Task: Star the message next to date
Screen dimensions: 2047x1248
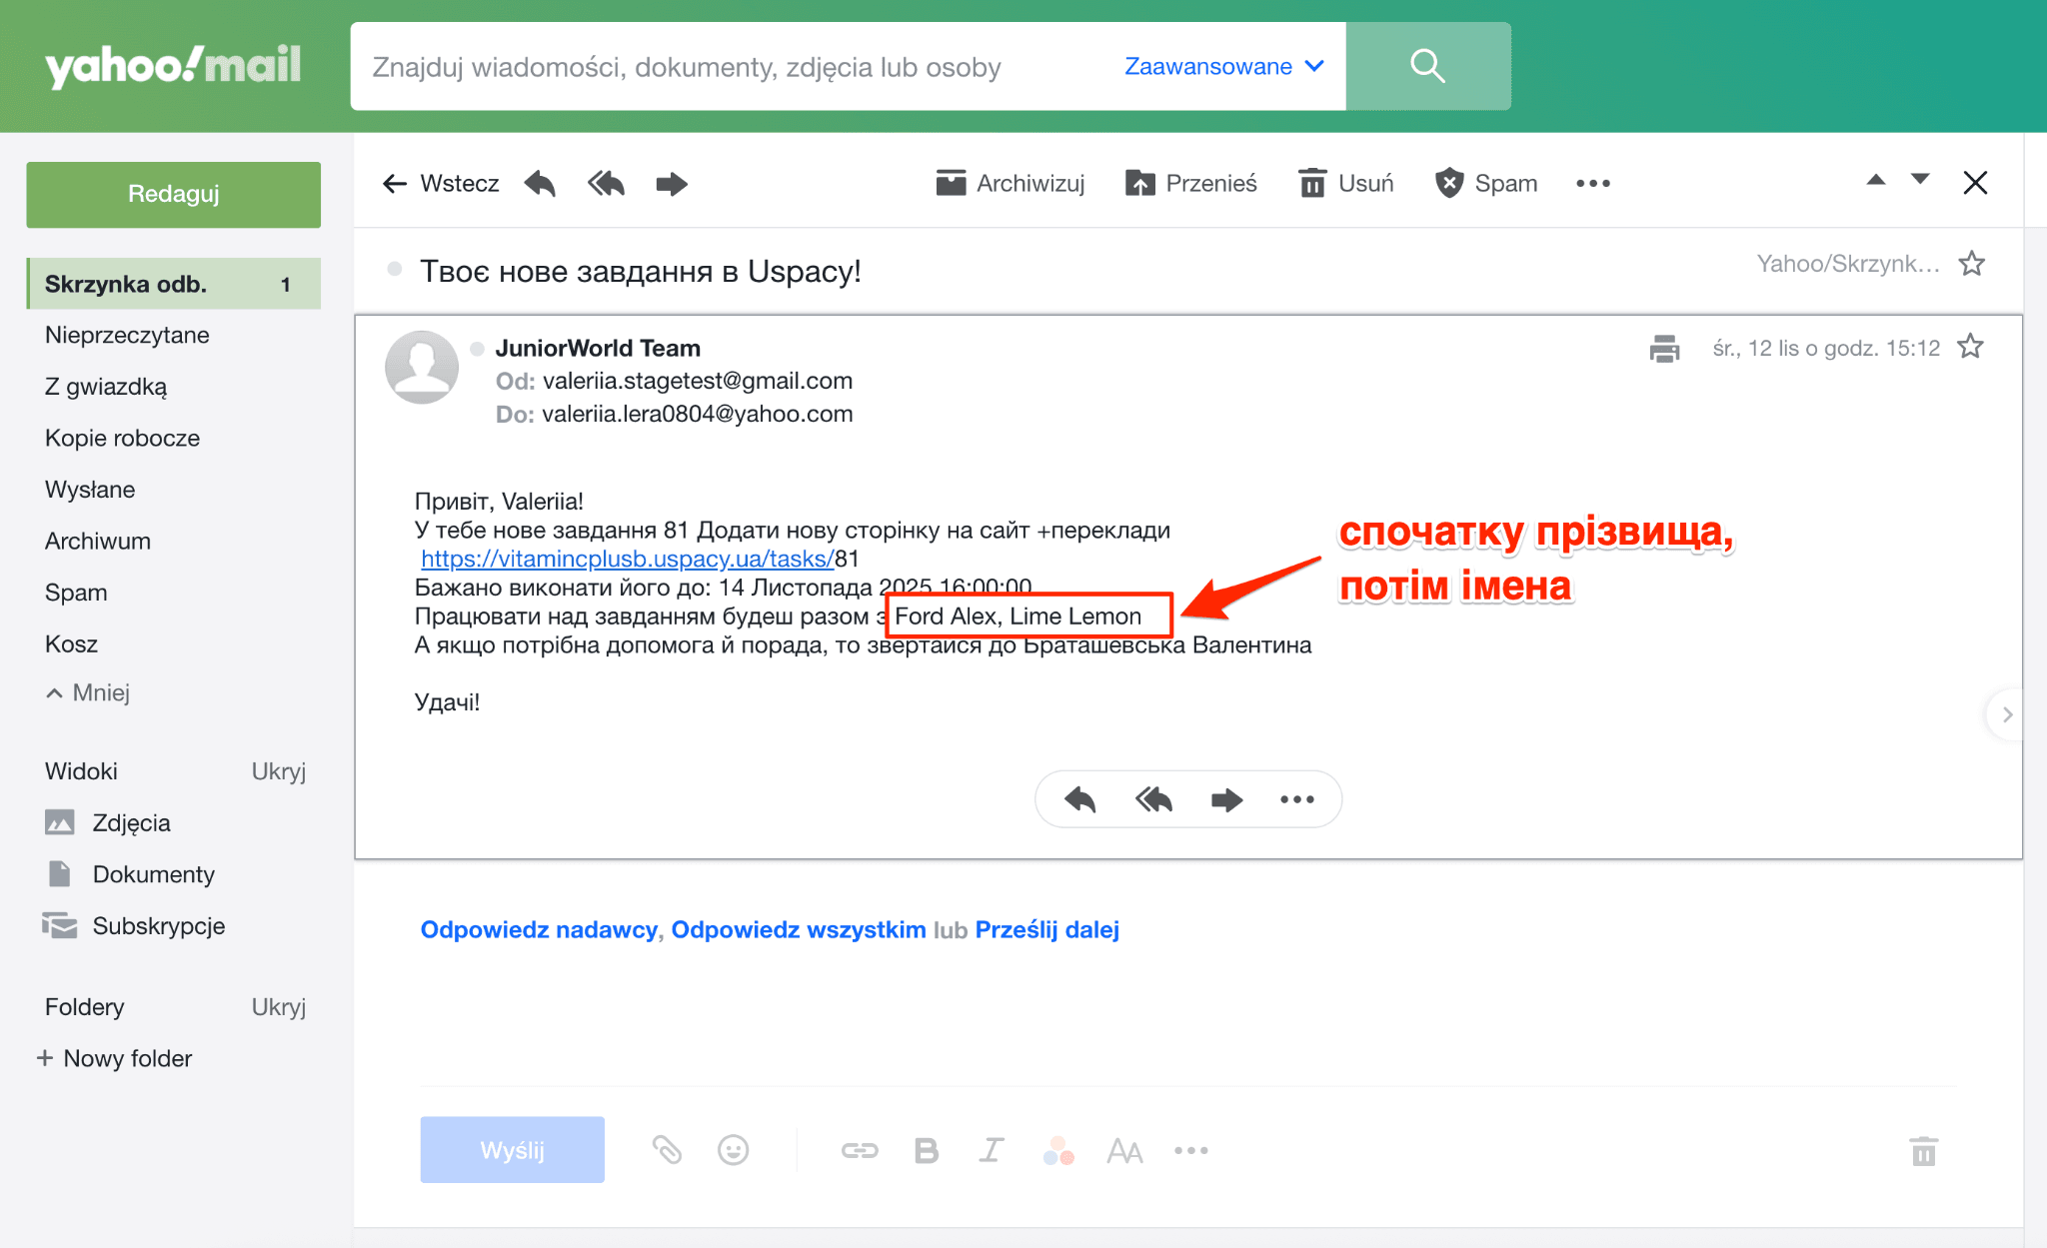Action: 1970,347
